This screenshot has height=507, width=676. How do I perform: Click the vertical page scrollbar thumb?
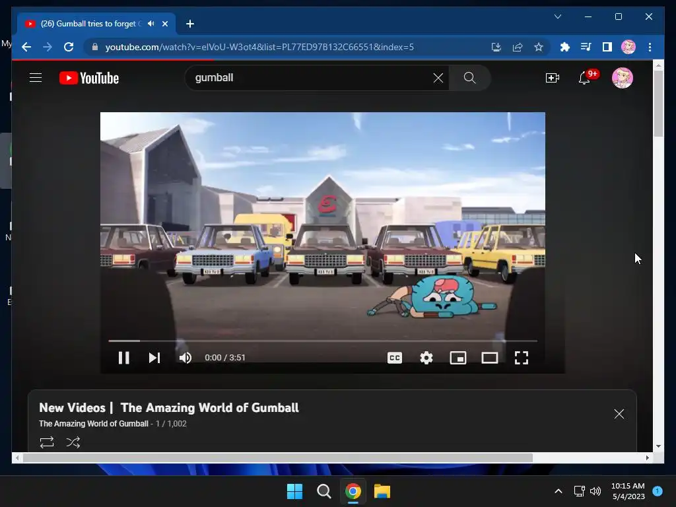[658, 104]
